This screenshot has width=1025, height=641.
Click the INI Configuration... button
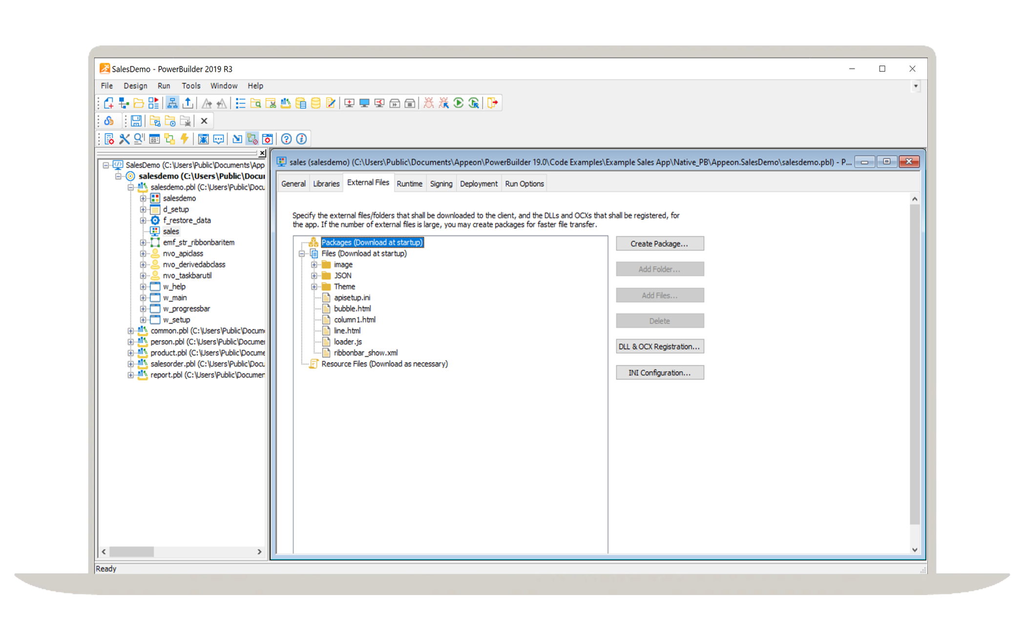tap(660, 372)
